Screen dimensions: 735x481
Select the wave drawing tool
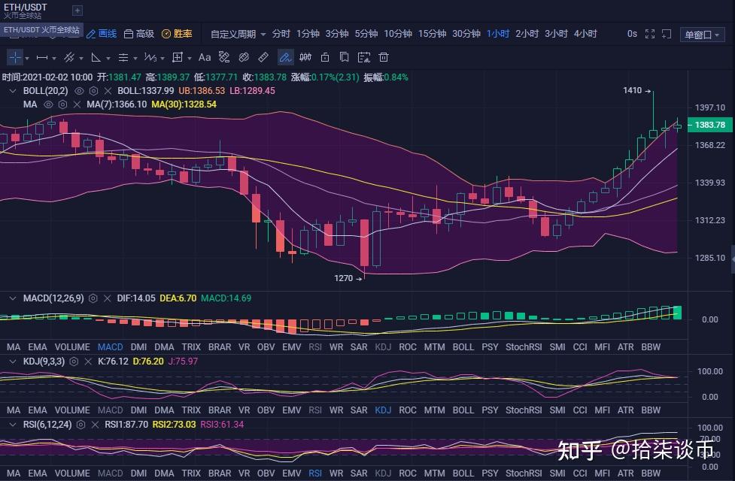(149, 57)
